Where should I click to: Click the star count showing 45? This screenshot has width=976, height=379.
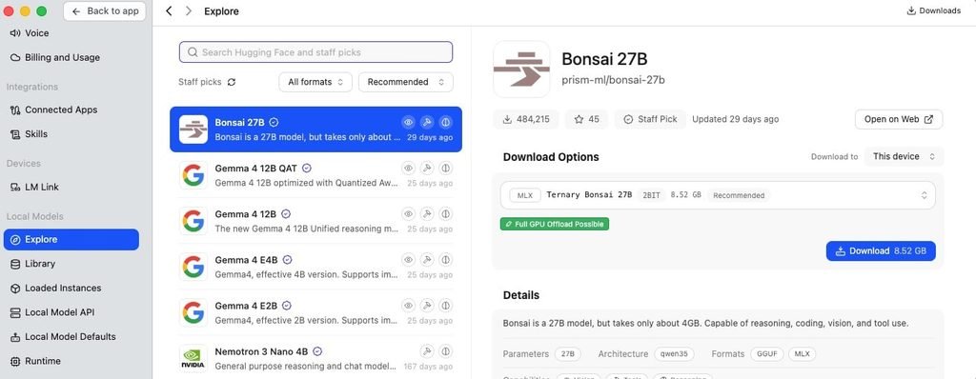click(x=586, y=119)
